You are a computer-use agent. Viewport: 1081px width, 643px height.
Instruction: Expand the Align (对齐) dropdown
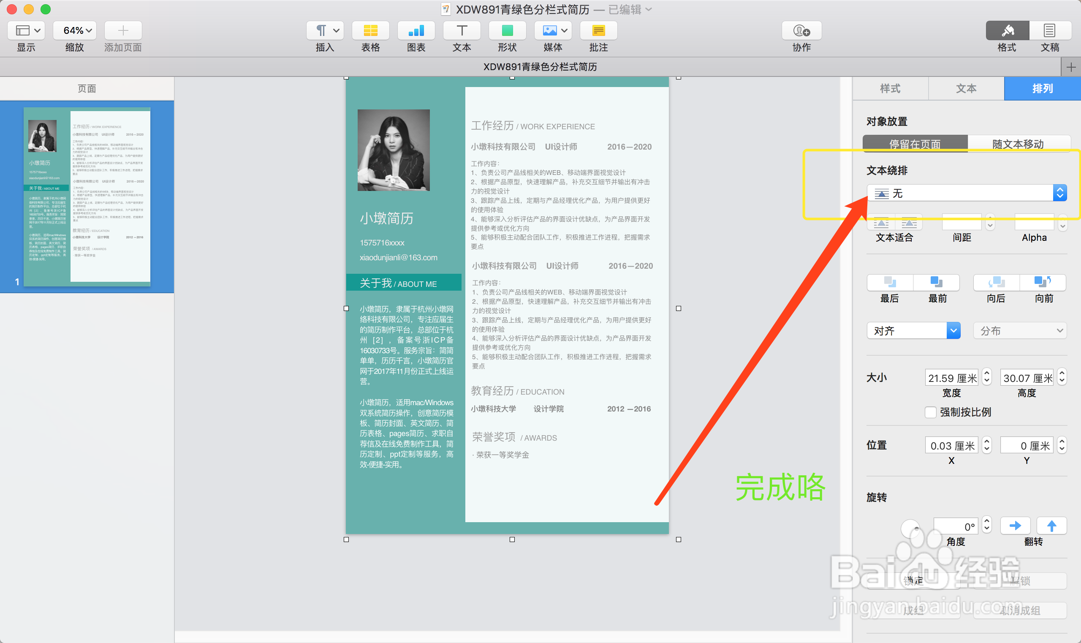pos(913,331)
